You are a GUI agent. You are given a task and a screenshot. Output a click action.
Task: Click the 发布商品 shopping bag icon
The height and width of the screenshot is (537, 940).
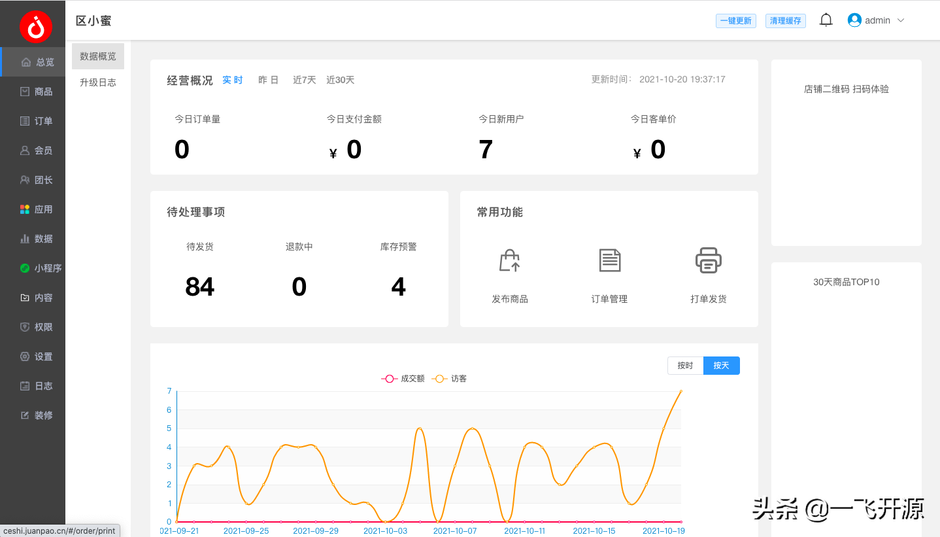pyautogui.click(x=510, y=260)
